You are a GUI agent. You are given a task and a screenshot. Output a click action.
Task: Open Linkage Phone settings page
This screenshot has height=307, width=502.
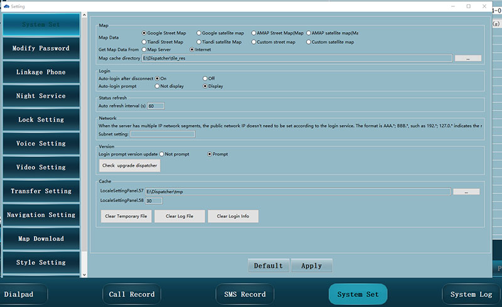(41, 72)
